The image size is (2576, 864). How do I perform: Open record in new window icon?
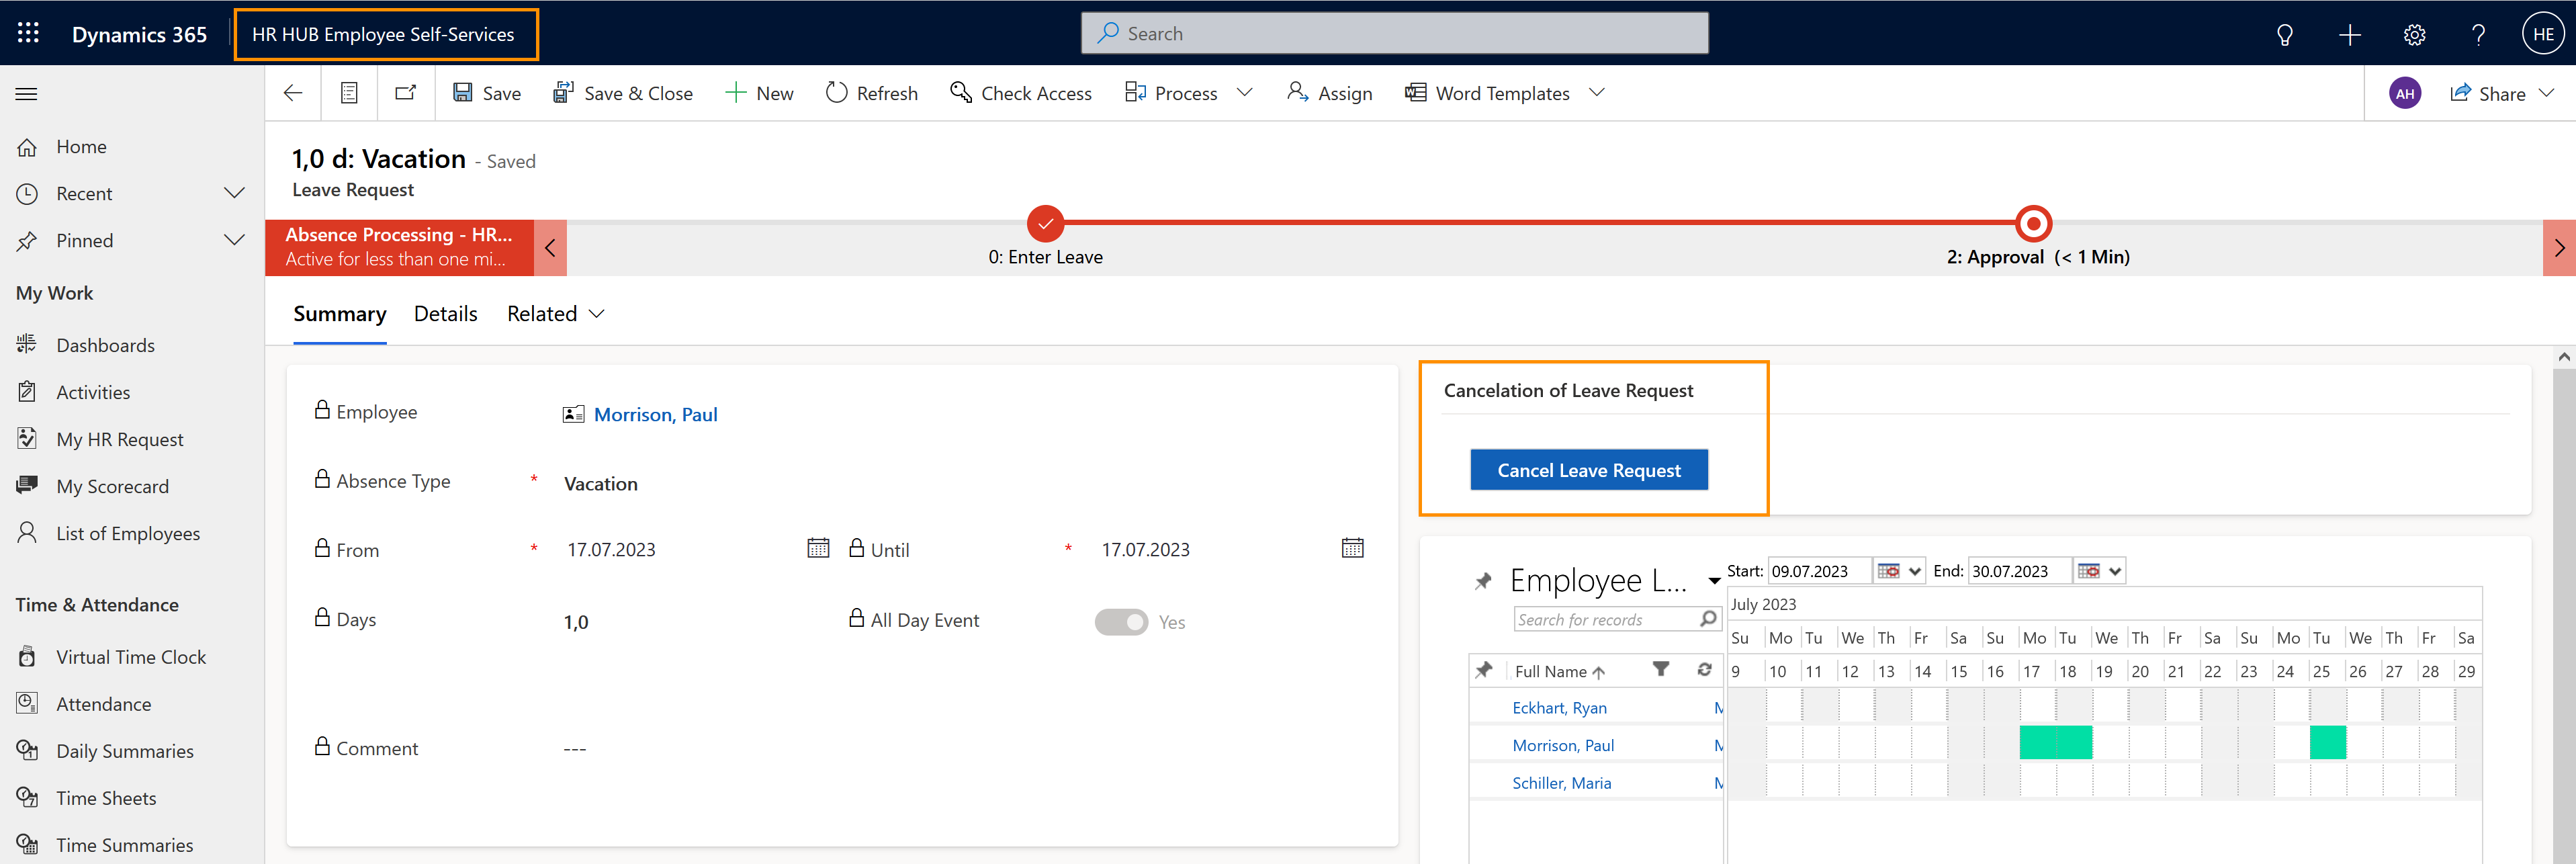tap(405, 93)
